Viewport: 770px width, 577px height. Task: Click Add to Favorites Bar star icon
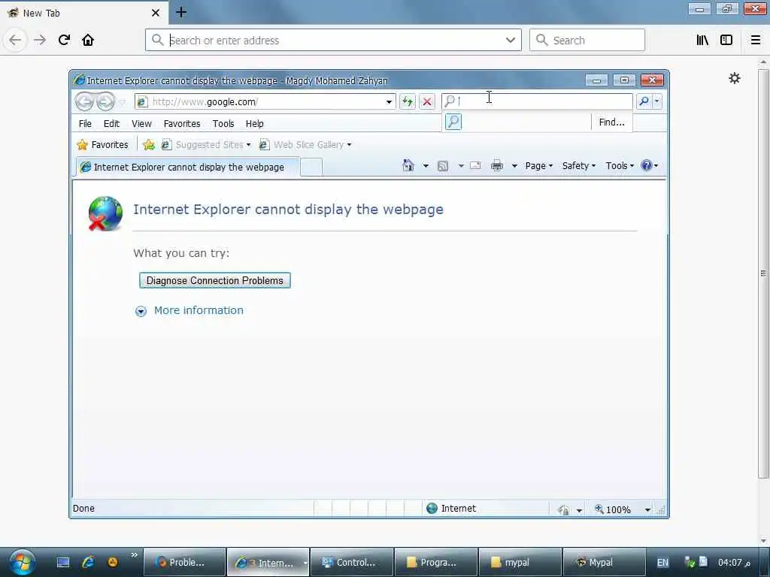[149, 145]
